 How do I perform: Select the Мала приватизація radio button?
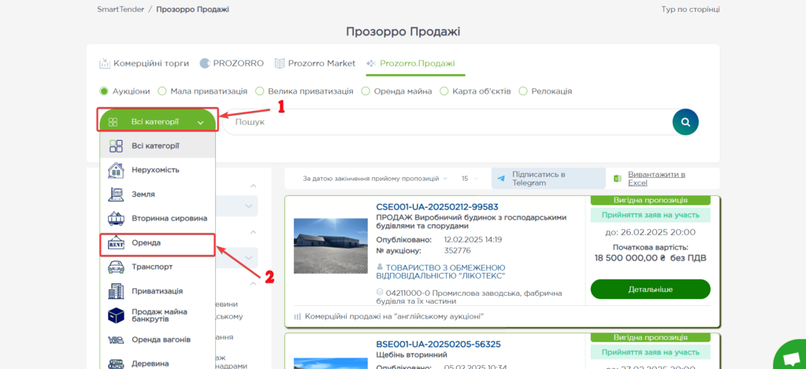[162, 91]
